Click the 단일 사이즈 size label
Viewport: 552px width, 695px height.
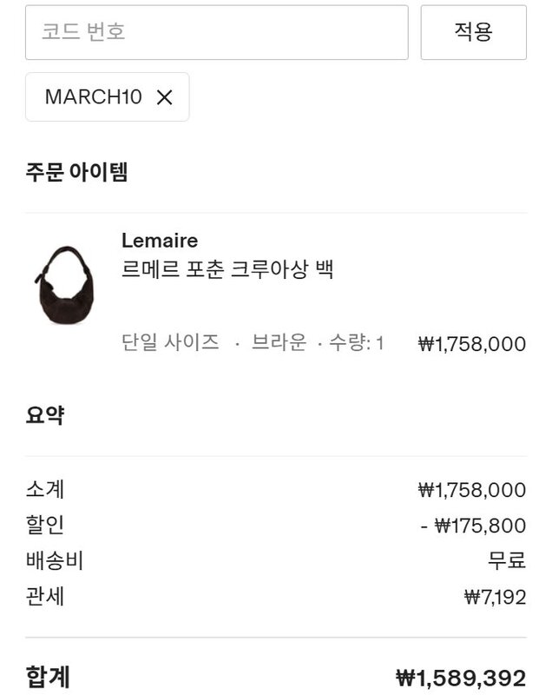coord(170,342)
